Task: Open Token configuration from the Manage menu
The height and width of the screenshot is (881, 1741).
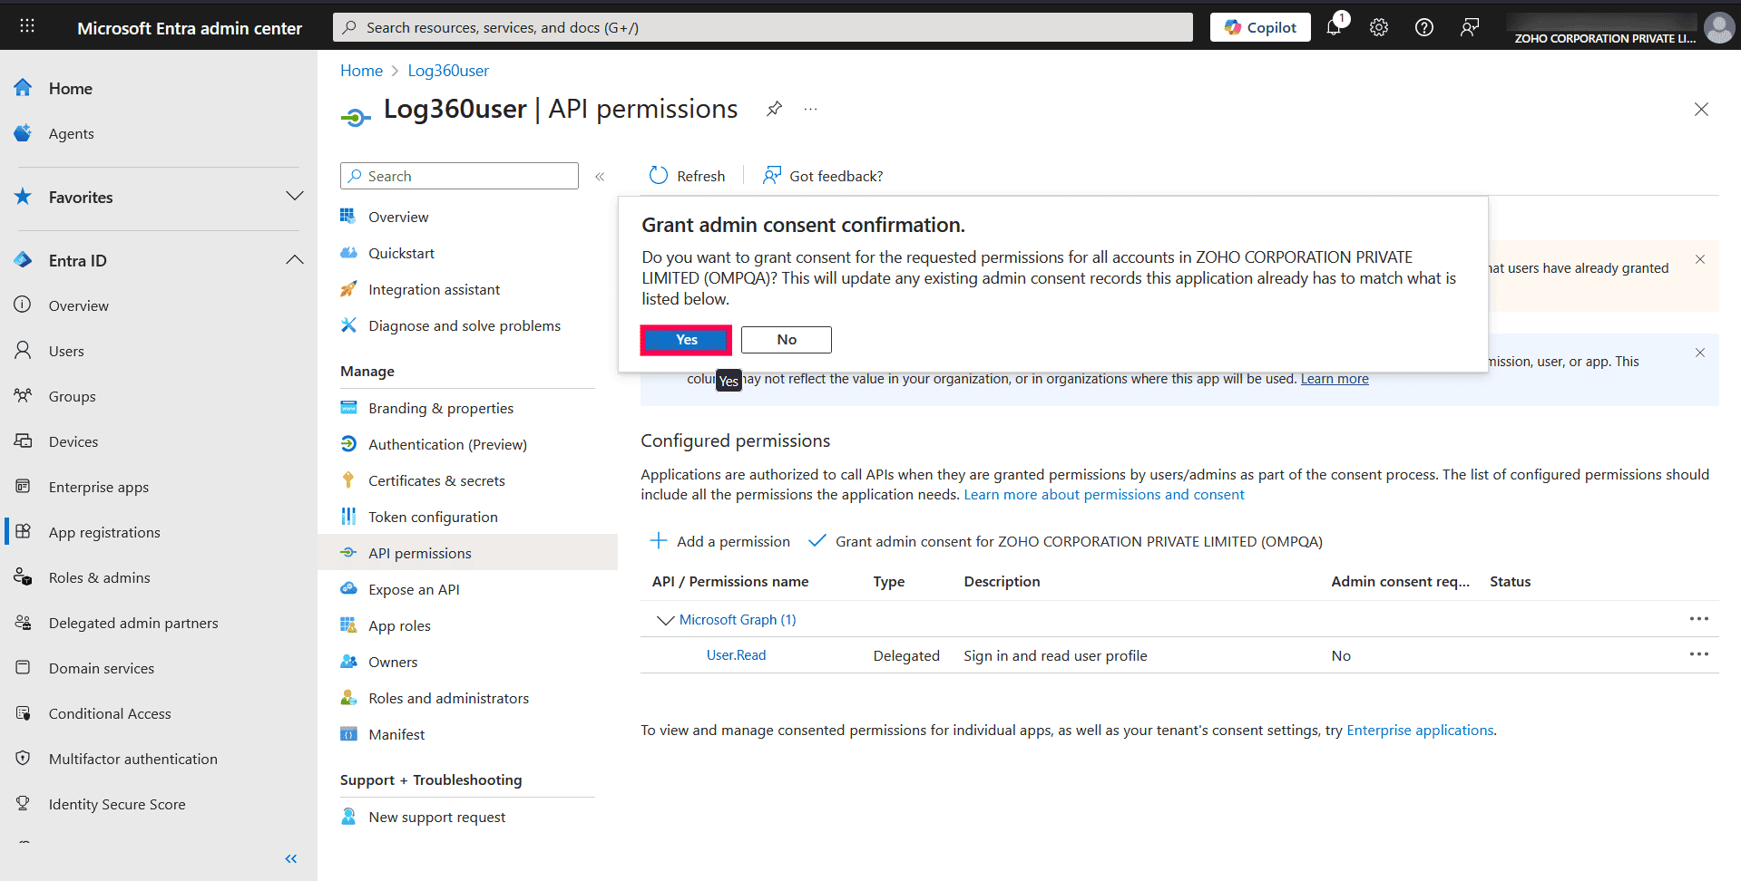Action: pos(433,516)
